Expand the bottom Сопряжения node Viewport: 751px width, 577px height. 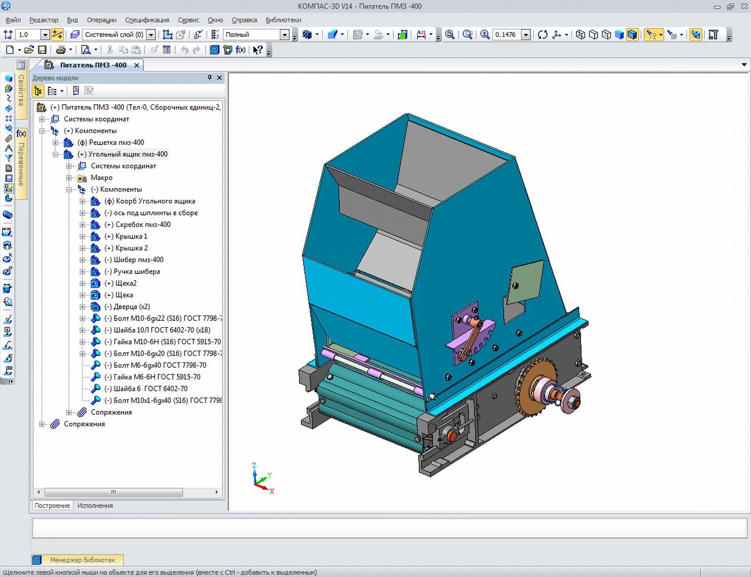42,424
